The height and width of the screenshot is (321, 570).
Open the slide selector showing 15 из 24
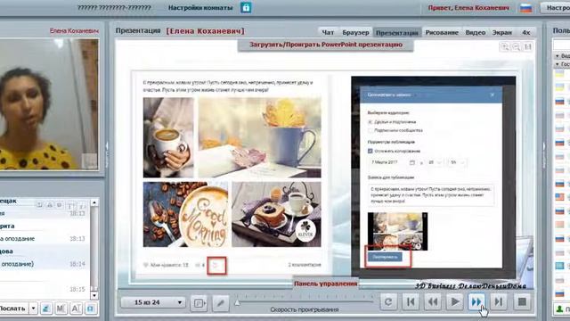(x=153, y=302)
